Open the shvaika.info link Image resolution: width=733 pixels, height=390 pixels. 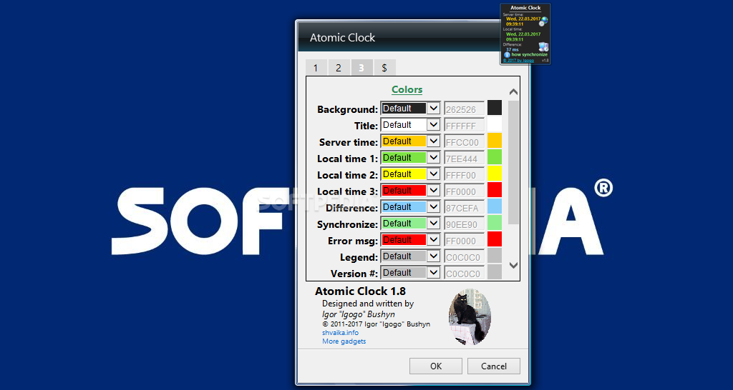tap(340, 333)
